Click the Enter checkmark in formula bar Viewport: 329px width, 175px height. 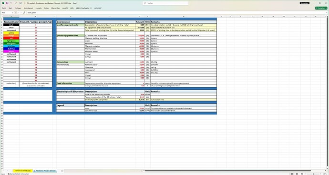pos(21,12)
